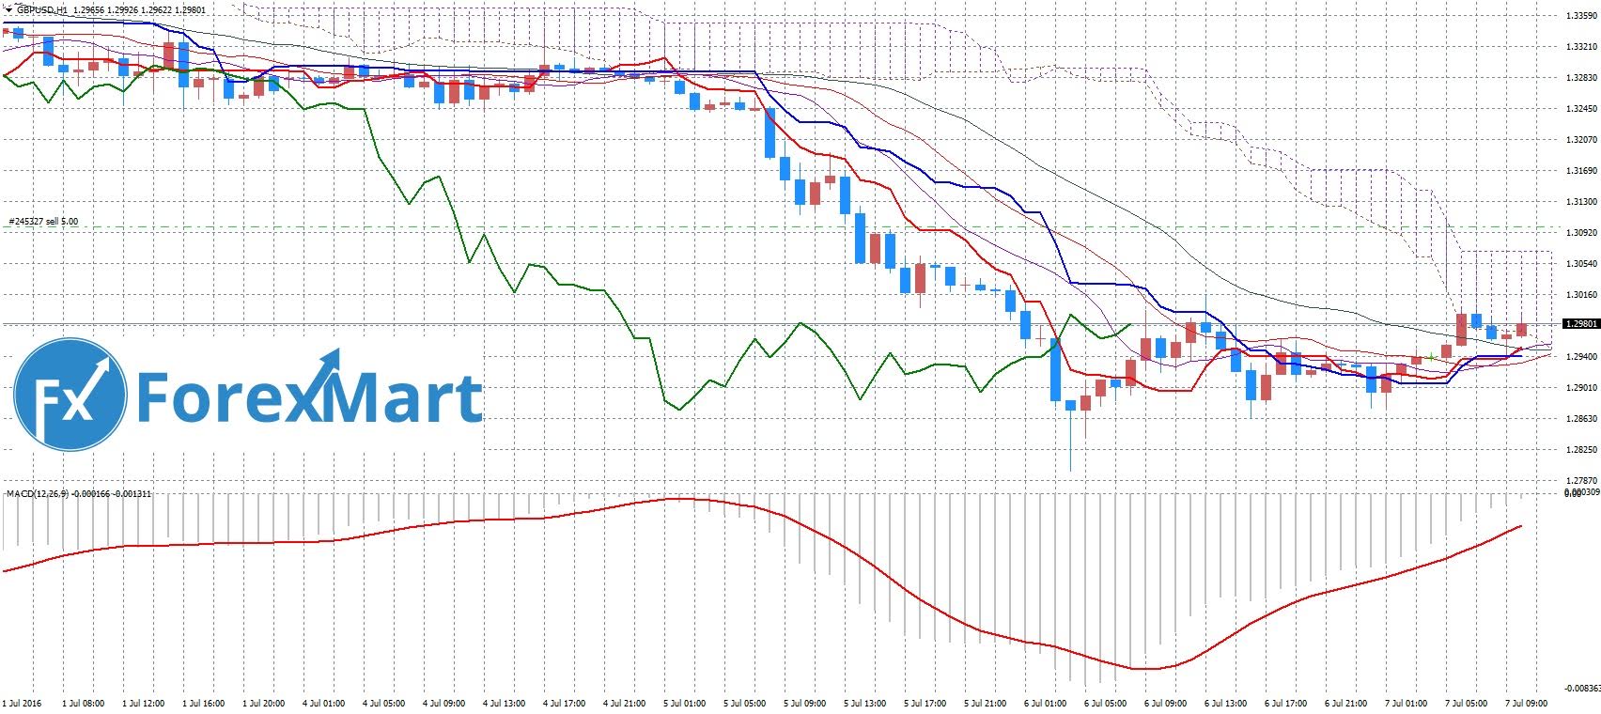Screen dimensions: 1601x714
Task: Click price axis value 1.32450
Action: point(1580,109)
